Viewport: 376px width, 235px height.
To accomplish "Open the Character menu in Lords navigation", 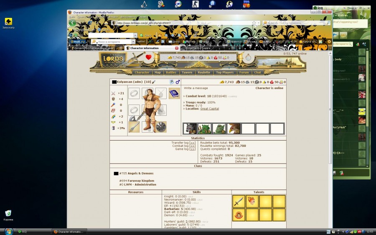I will (x=142, y=72).
